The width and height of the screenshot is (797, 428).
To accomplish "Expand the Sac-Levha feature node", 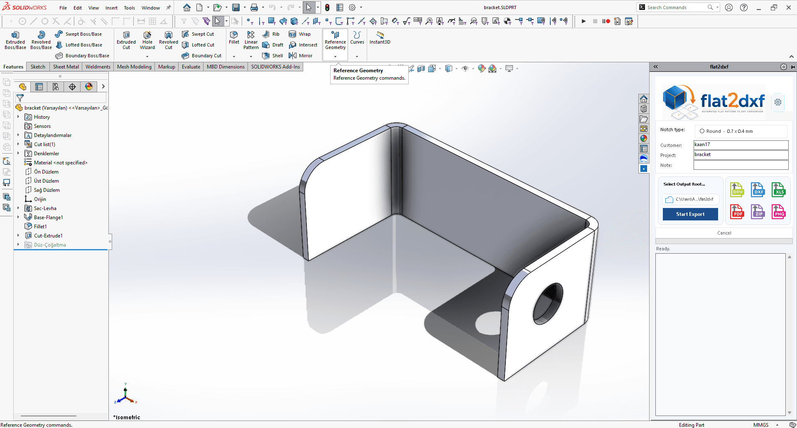I will click(18, 208).
